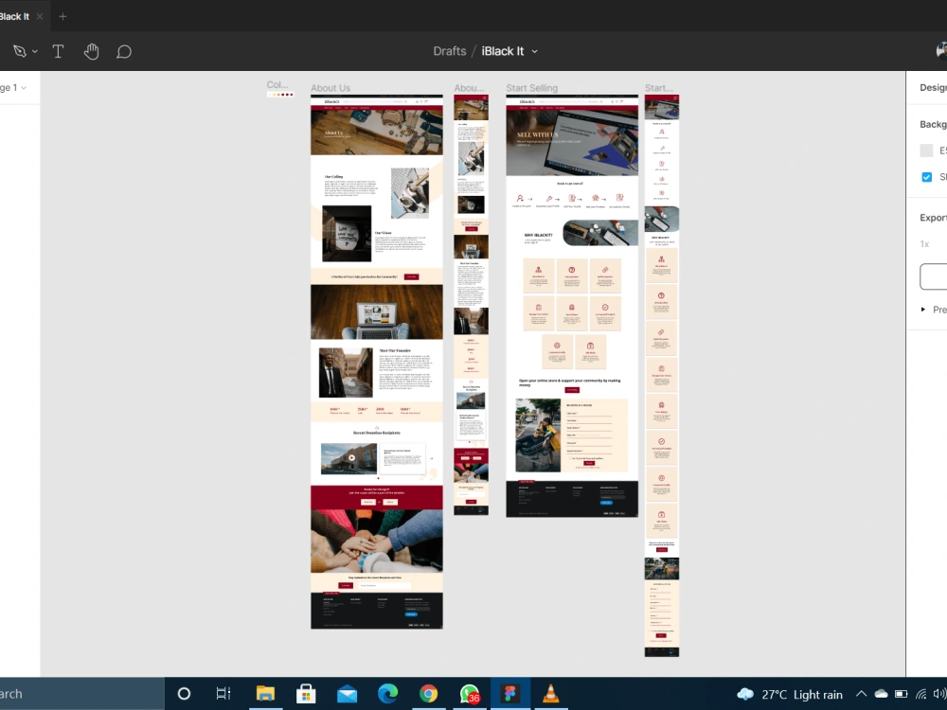This screenshot has height=710, width=947.
Task: Open Mail app from taskbar
Action: click(347, 695)
